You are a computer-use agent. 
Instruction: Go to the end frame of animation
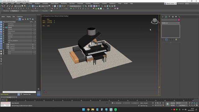pyautogui.click(x=163, y=103)
